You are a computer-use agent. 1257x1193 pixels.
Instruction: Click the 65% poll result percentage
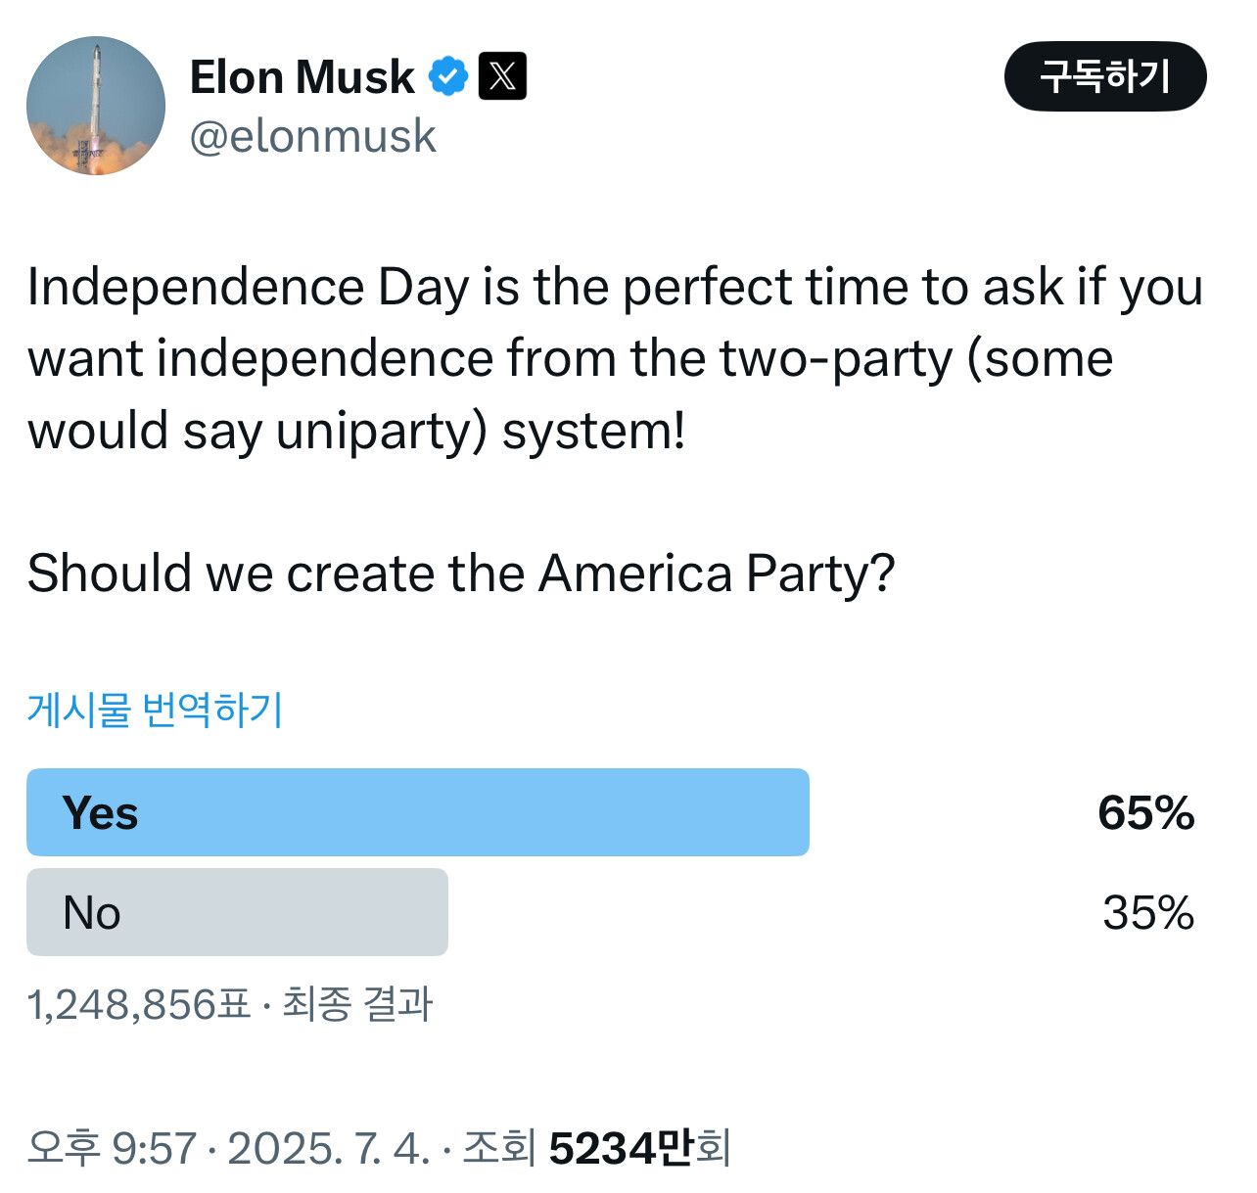(x=1145, y=813)
